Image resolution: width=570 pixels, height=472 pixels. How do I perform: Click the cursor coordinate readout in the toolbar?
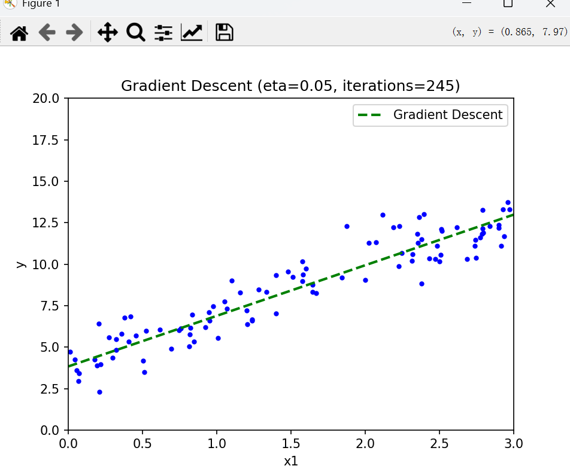[510, 32]
